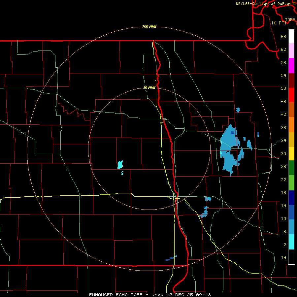Click the 2 value on the legend
Viewport: 297px width, 297px height.
tap(285, 245)
